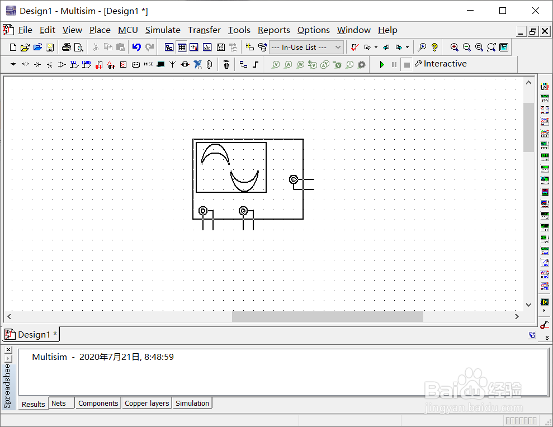Open the Grapher view
The height and width of the screenshot is (427, 553).
pyautogui.click(x=207, y=48)
